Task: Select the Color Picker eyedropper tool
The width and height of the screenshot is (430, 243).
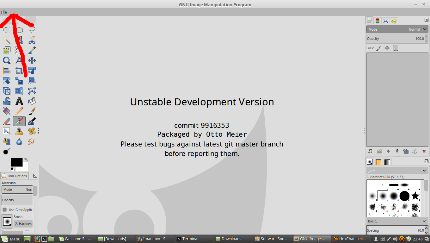Action: coord(32,50)
